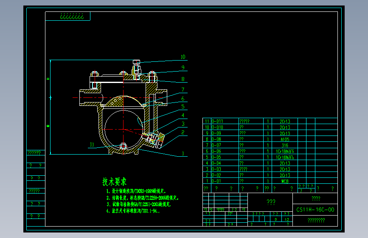
Task: Select balloon number 9 callout in drawing
Action: coord(183,68)
